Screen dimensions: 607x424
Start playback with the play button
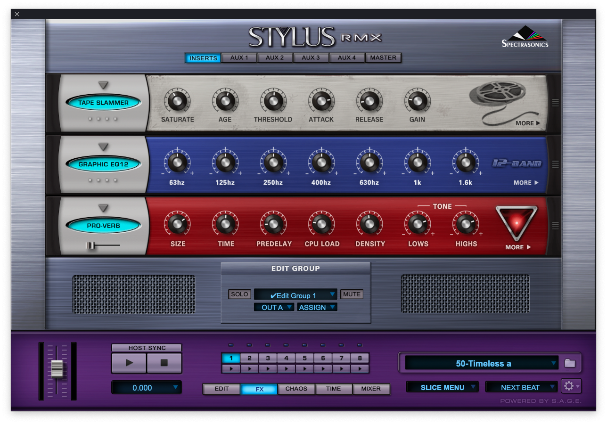coord(129,363)
